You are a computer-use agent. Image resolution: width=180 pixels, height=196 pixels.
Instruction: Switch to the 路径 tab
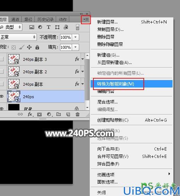tap(28, 20)
